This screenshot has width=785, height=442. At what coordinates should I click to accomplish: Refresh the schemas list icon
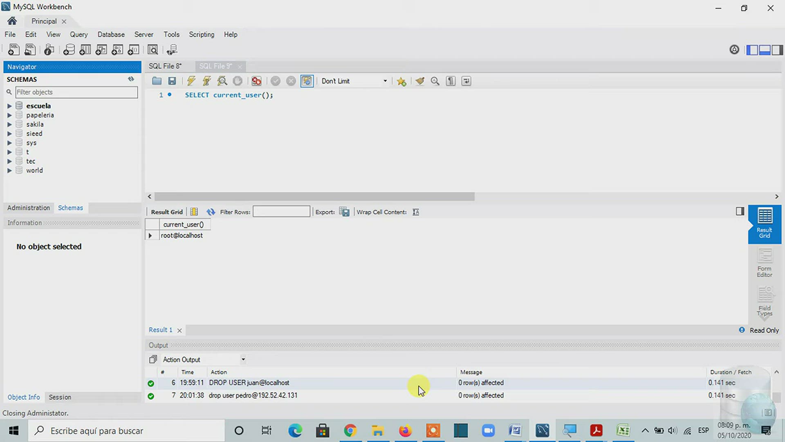click(131, 79)
